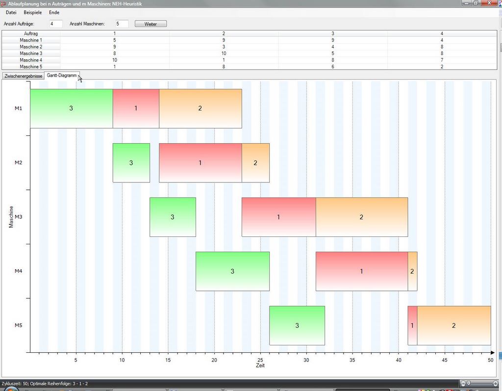
Task: Select the Gantt-Diagramm tab
Action: pyautogui.click(x=62, y=76)
